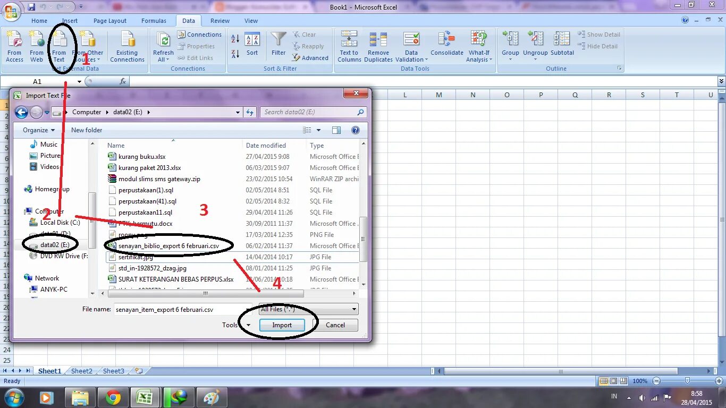Screen dimensions: 726x408
Task: Click the zoom in plus button
Action: point(719,381)
